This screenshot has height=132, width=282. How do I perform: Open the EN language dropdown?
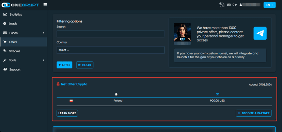click(x=270, y=5)
